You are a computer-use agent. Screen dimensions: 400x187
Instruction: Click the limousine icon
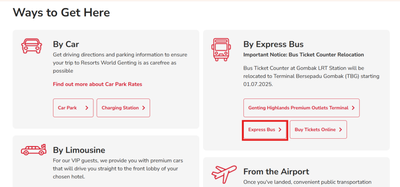point(34,150)
